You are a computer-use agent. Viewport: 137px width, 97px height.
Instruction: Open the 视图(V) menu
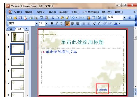pos(41,12)
